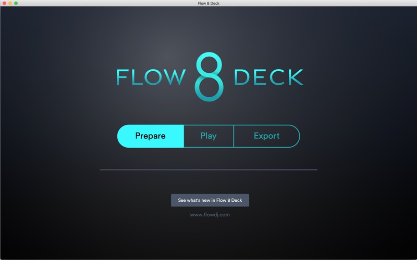Minimize the window with the yellow button
Screen dimensions: 417x260
point(10,3)
